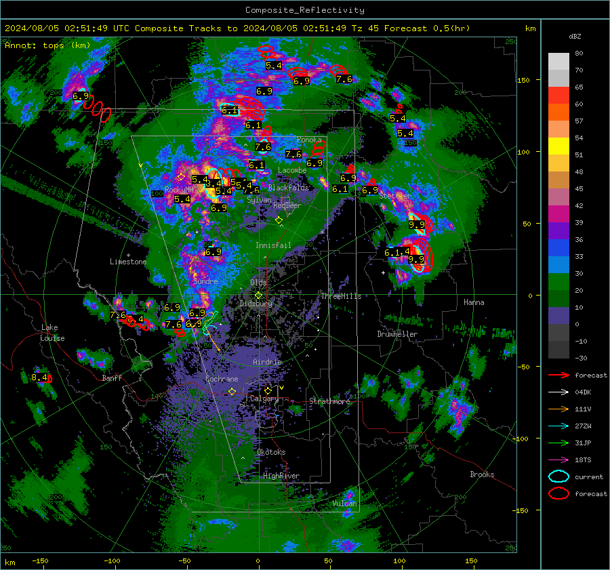The width and height of the screenshot is (610, 570).
Task: Click the Blackfalds label
Action: click(x=288, y=188)
